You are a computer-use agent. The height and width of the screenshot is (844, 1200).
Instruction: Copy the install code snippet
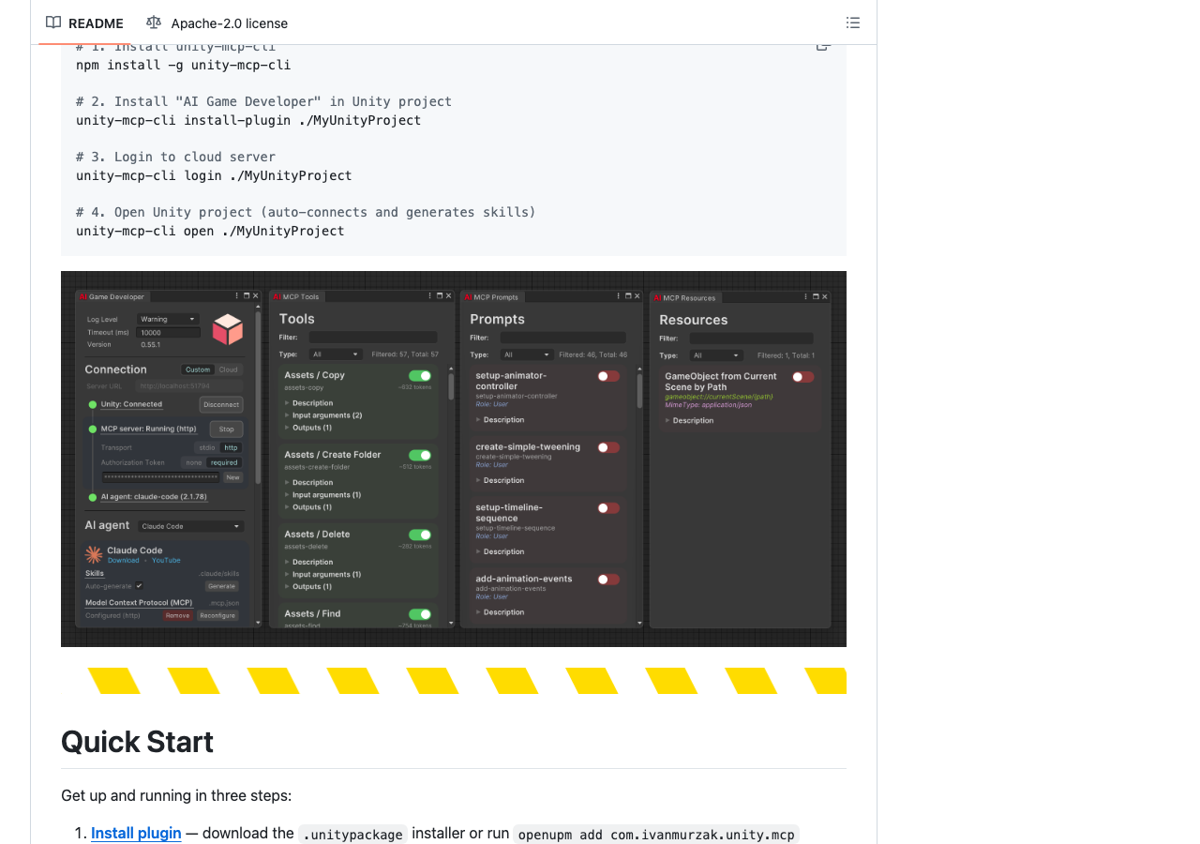tap(822, 44)
